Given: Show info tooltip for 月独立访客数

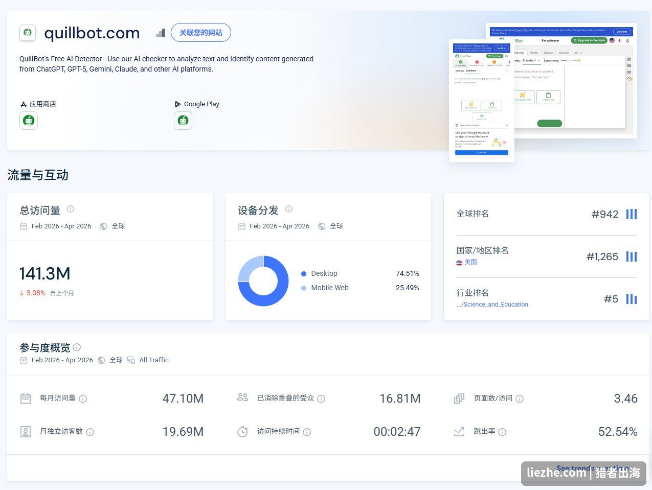Looking at the screenshot, I should 90,432.
